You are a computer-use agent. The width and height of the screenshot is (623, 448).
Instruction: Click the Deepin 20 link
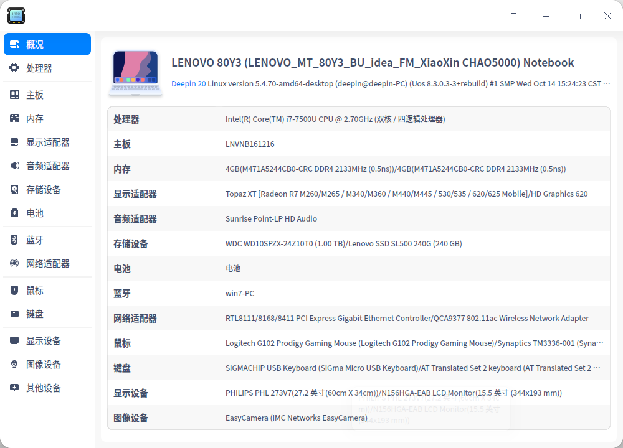point(188,84)
